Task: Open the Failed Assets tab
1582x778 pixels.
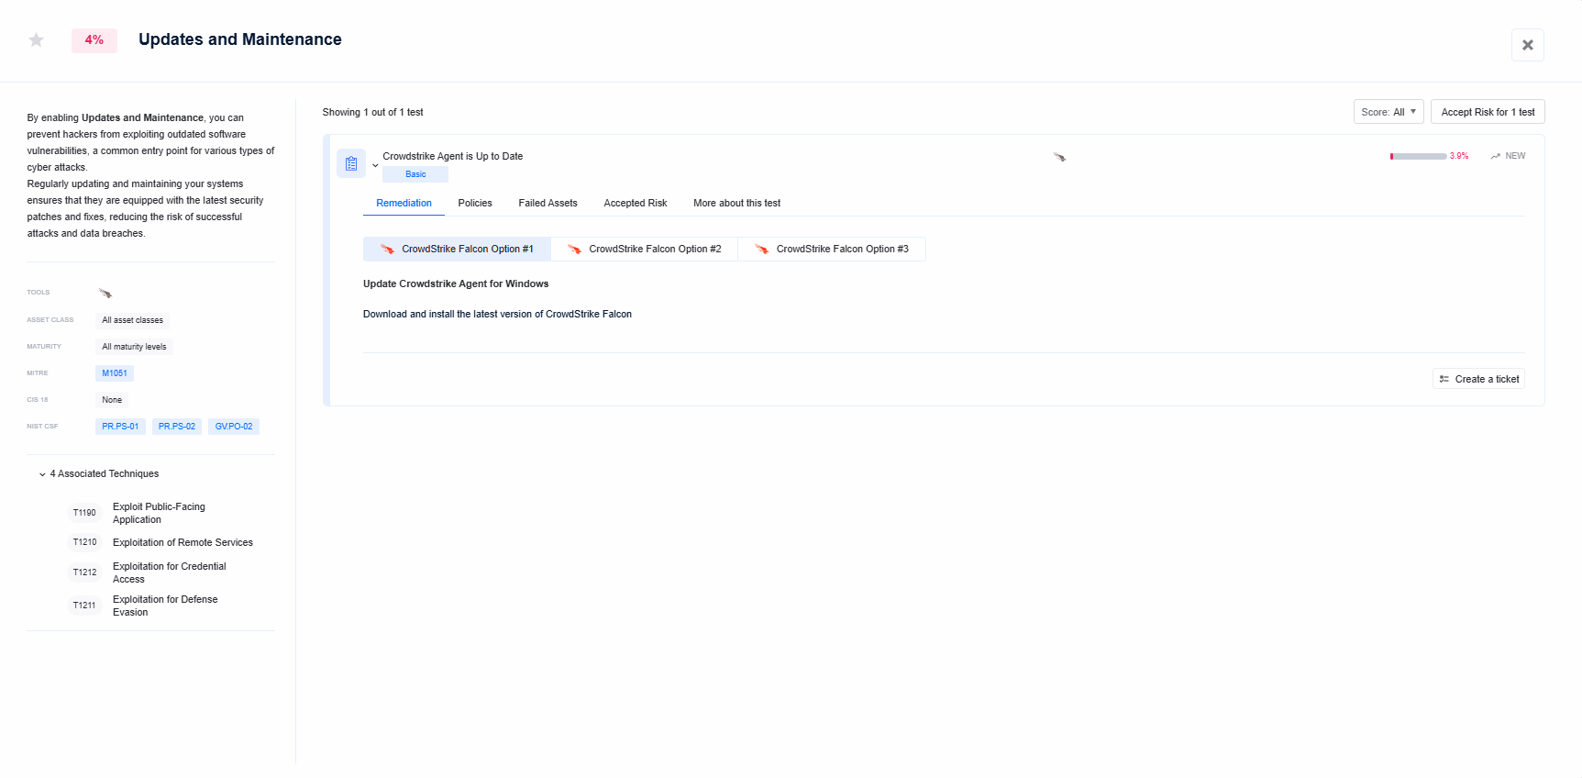Action: click(548, 203)
